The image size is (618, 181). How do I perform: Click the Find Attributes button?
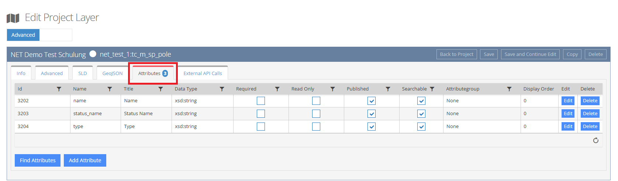38,160
